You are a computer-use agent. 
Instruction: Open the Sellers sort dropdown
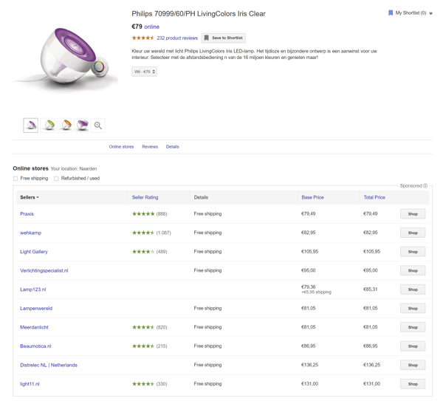[x=30, y=197]
